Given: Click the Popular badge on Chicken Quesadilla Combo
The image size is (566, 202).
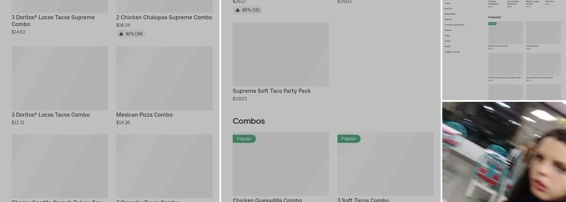Looking at the screenshot, I should pos(244,139).
